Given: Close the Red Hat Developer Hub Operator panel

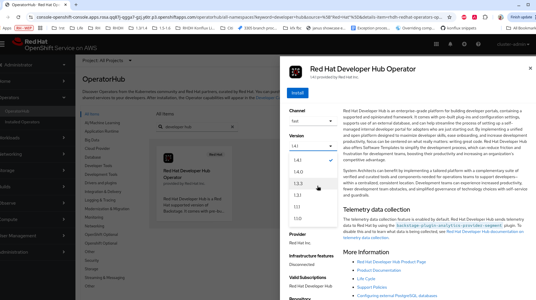Looking at the screenshot, I should pyautogui.click(x=530, y=68).
